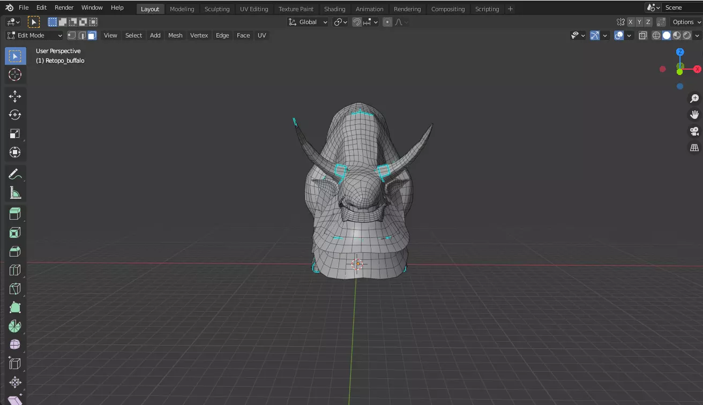Switch to face select mode
Viewport: 703px width, 405px height.
click(92, 35)
